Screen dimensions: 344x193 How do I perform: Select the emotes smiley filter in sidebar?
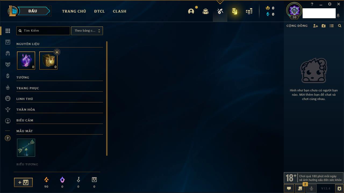tap(8, 98)
